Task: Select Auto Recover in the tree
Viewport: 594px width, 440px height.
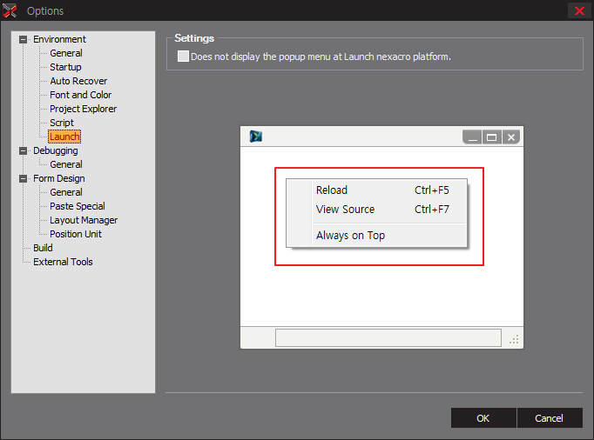Action: point(78,81)
